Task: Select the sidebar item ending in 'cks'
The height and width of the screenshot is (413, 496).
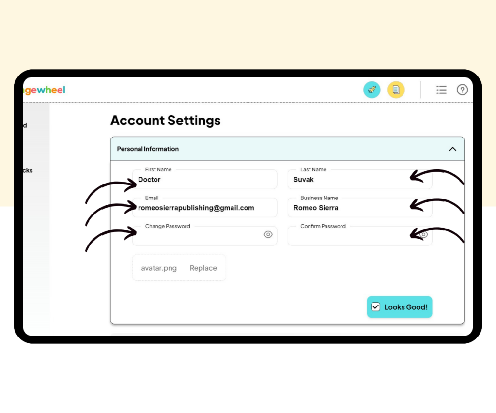Action: [28, 170]
